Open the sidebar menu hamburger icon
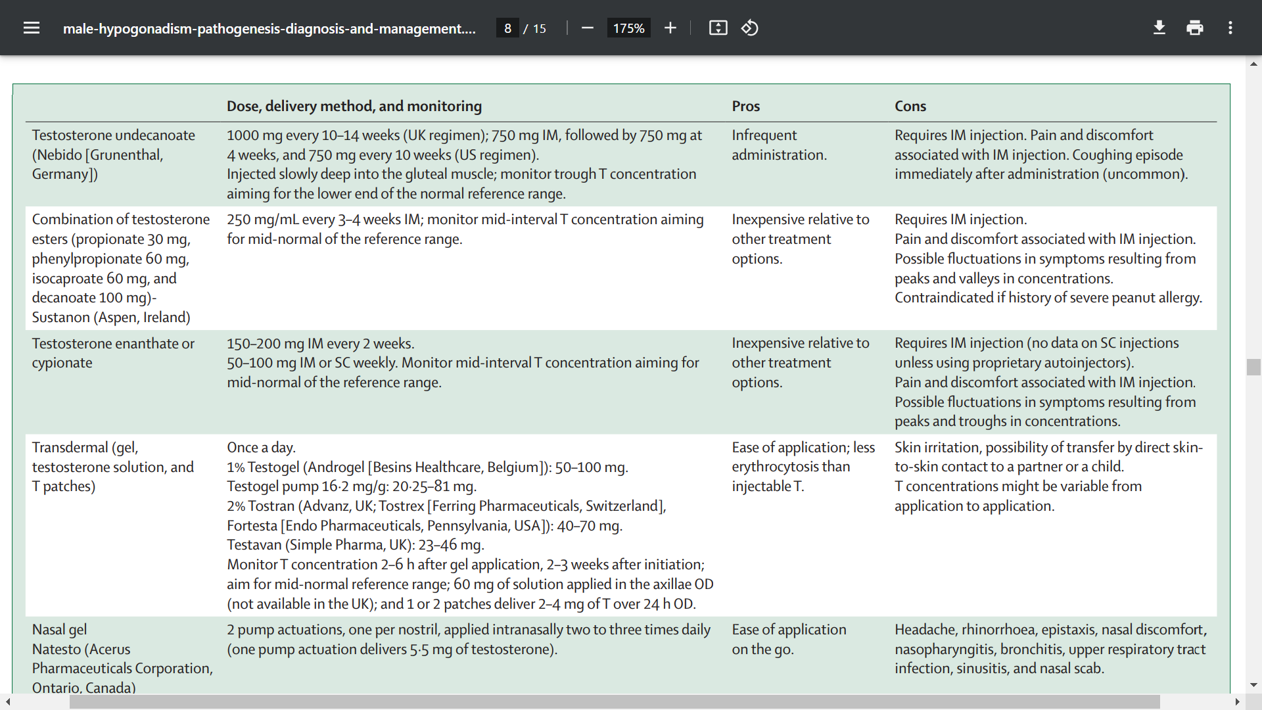 [32, 28]
